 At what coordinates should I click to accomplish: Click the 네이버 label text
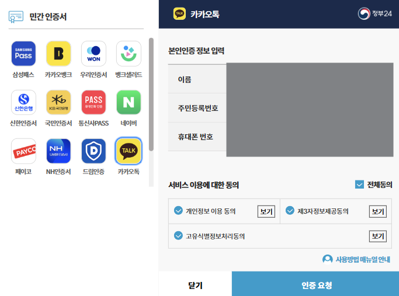(129, 123)
